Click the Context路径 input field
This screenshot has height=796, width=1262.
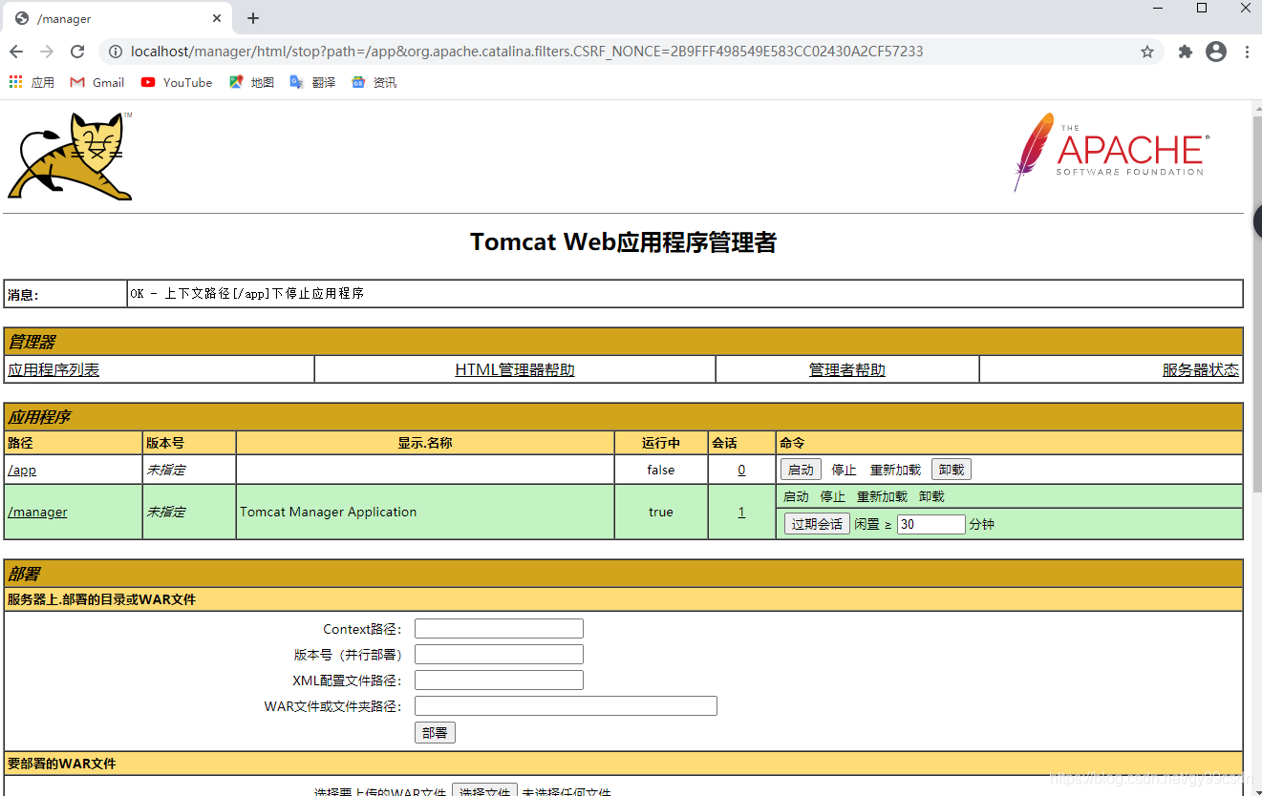(x=499, y=629)
